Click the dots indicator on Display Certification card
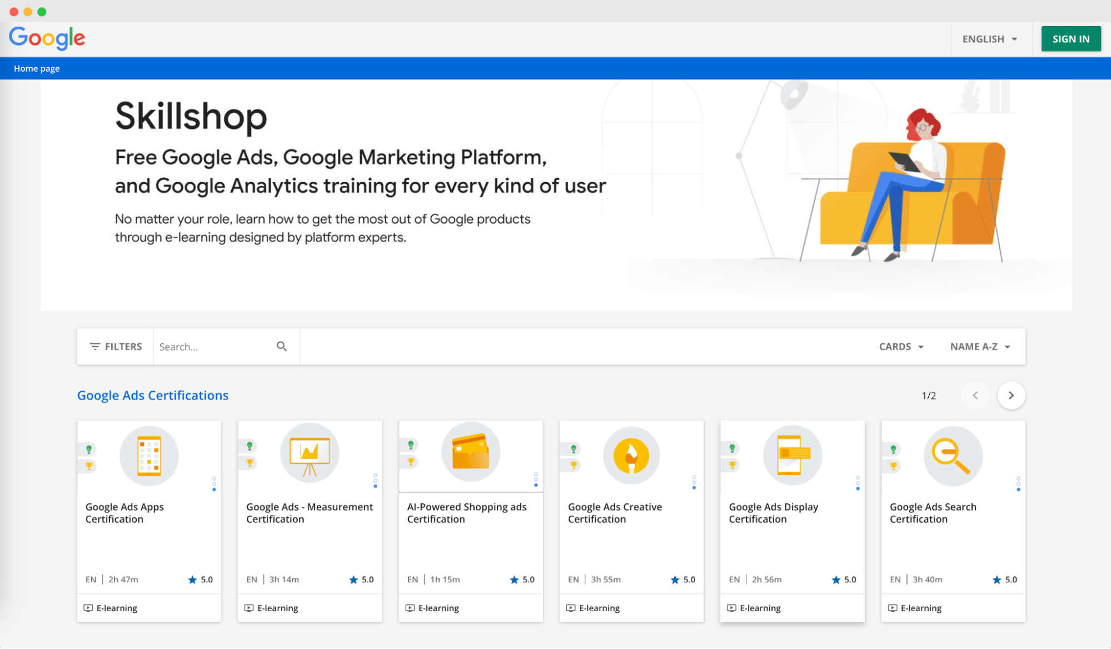This screenshot has width=1111, height=649. point(858,483)
